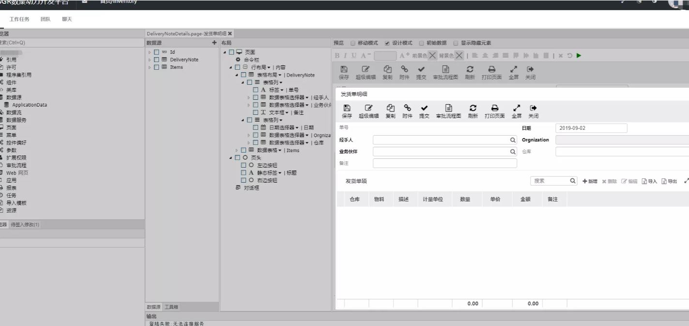The width and height of the screenshot is (689, 326).
Task: Expand the 数据表格 Items node
Action: click(237, 150)
